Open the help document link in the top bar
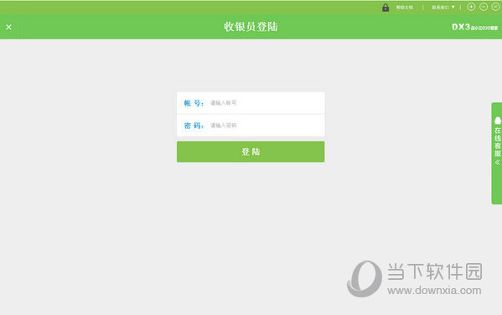502x315 pixels. [x=405, y=8]
